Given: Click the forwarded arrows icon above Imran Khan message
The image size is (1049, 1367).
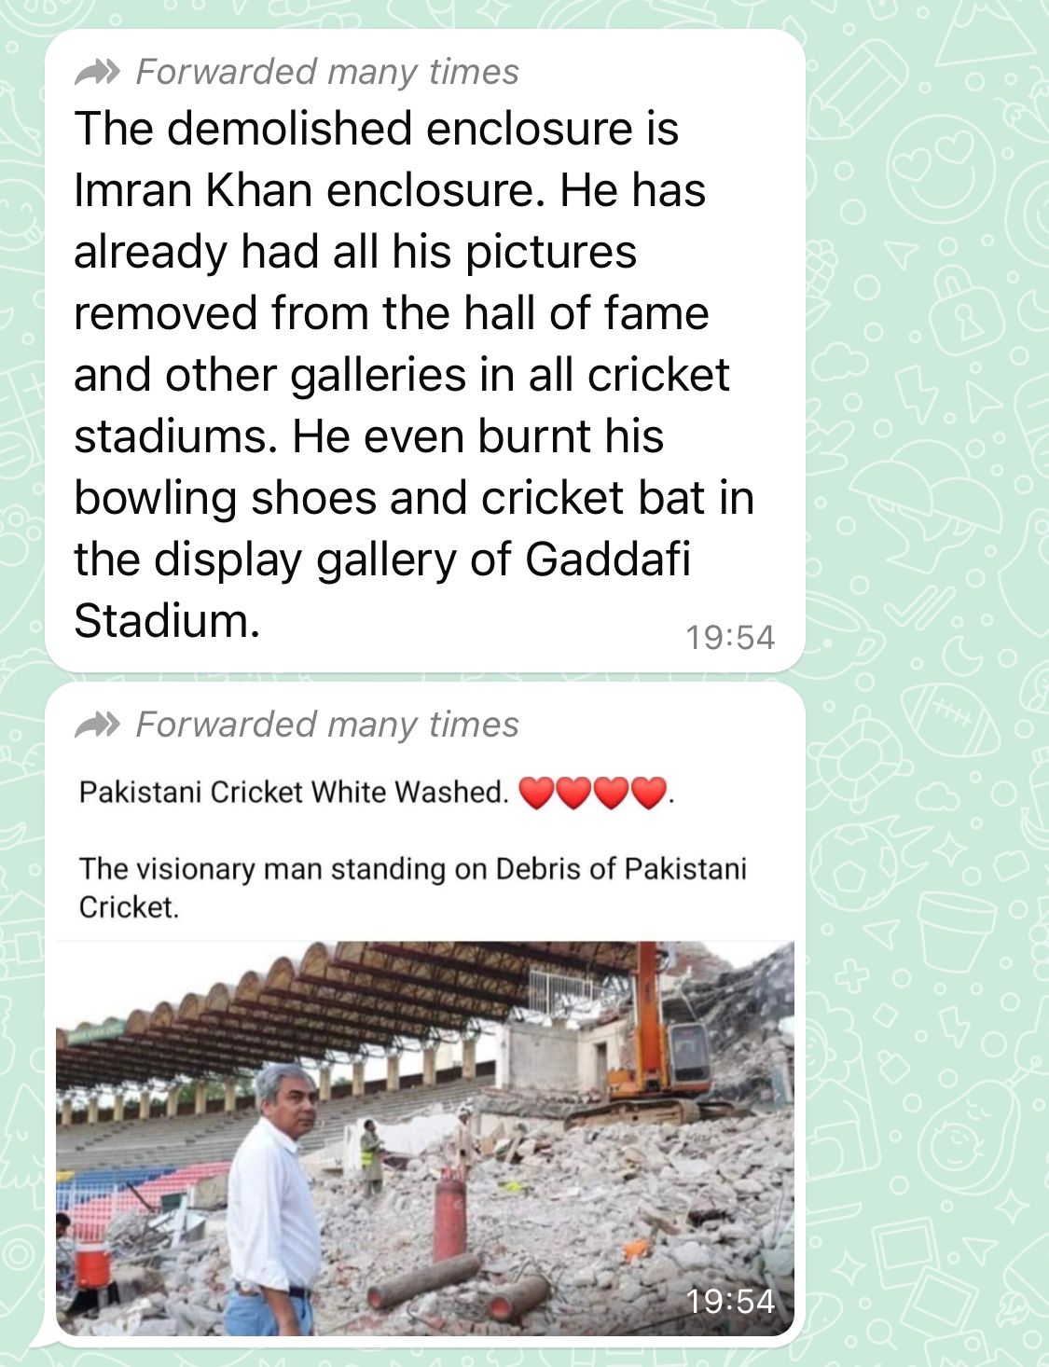Looking at the screenshot, I should [97, 72].
